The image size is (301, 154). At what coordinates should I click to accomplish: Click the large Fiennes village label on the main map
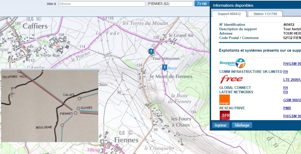point(126,140)
